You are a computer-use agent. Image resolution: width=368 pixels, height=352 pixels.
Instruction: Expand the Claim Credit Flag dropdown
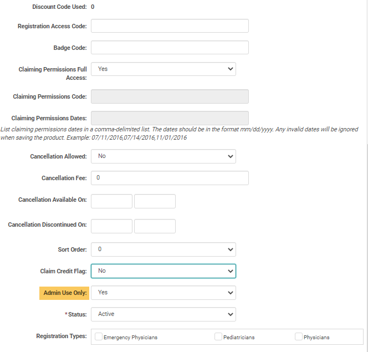[163, 271]
